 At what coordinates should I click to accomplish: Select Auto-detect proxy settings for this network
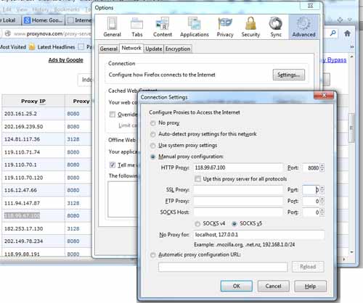[x=152, y=134]
